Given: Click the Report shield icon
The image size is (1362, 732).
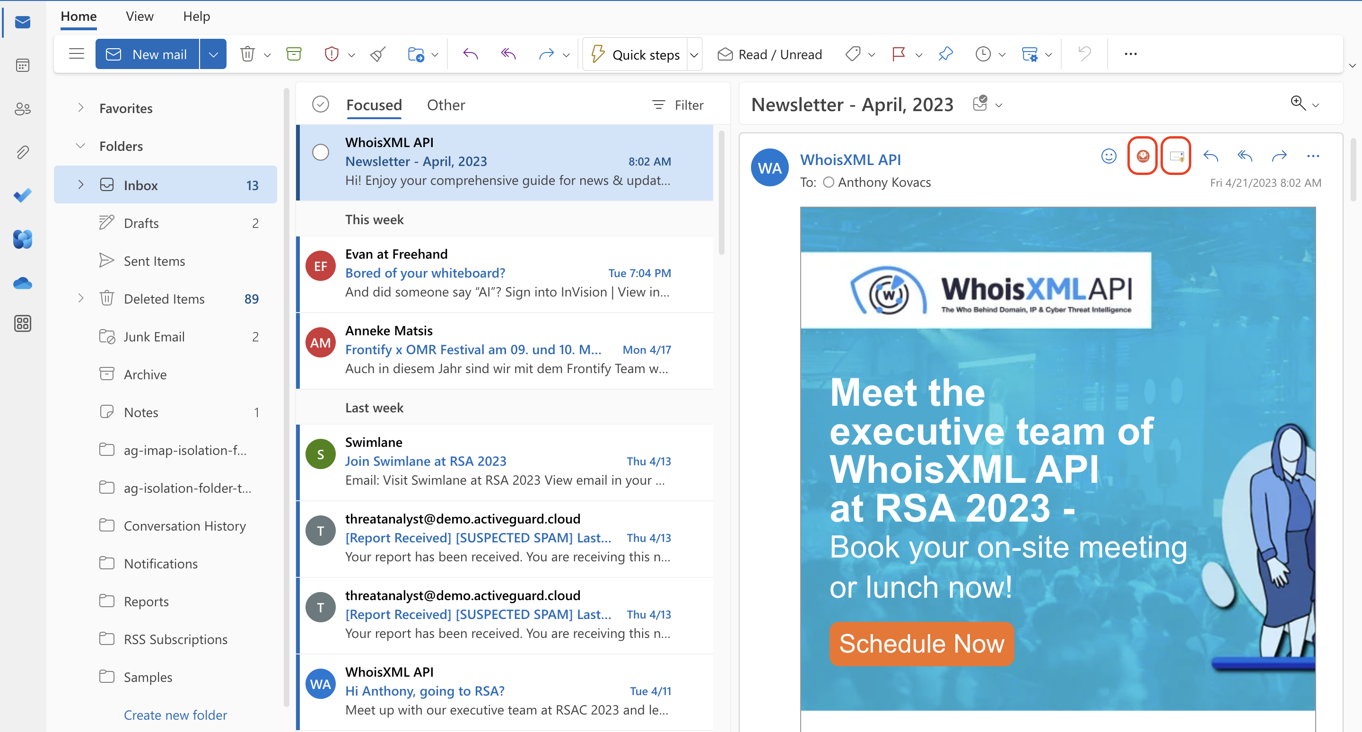Looking at the screenshot, I should [x=332, y=54].
